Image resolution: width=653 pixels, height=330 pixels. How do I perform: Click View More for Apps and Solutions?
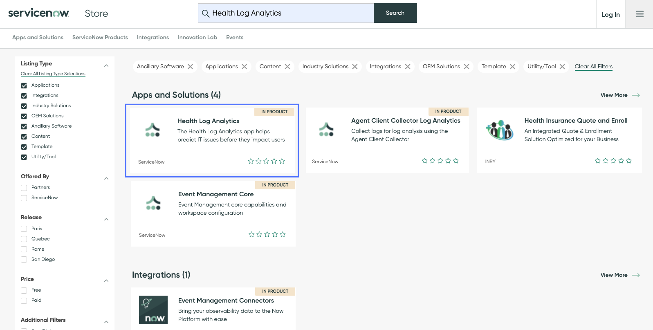(614, 95)
